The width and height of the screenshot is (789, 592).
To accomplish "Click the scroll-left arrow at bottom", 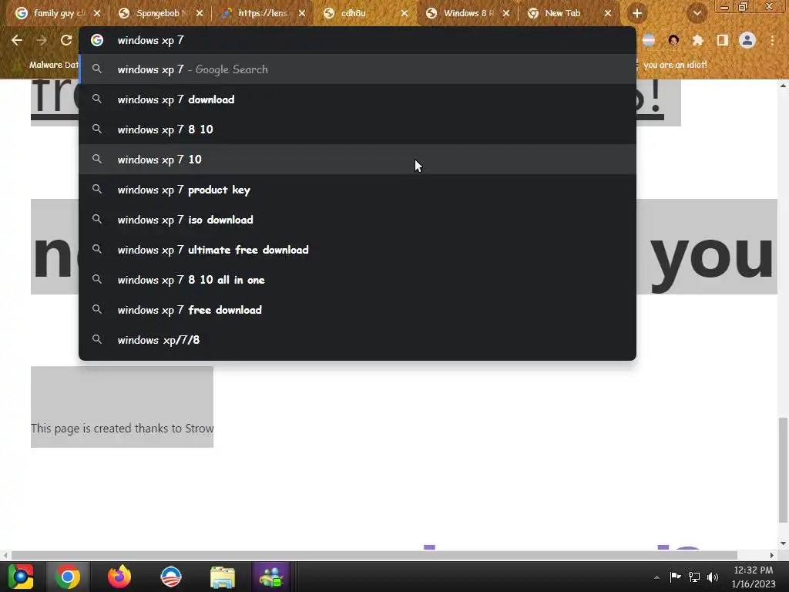I will 5,555.
